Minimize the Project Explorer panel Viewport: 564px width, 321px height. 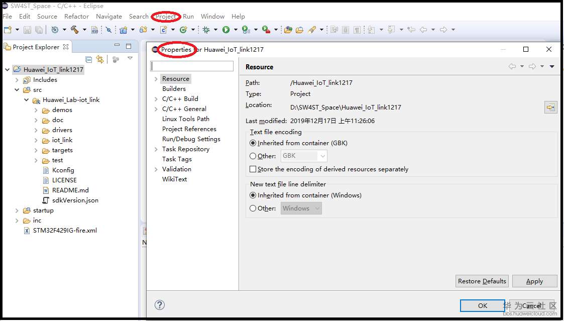pyautogui.click(x=117, y=46)
